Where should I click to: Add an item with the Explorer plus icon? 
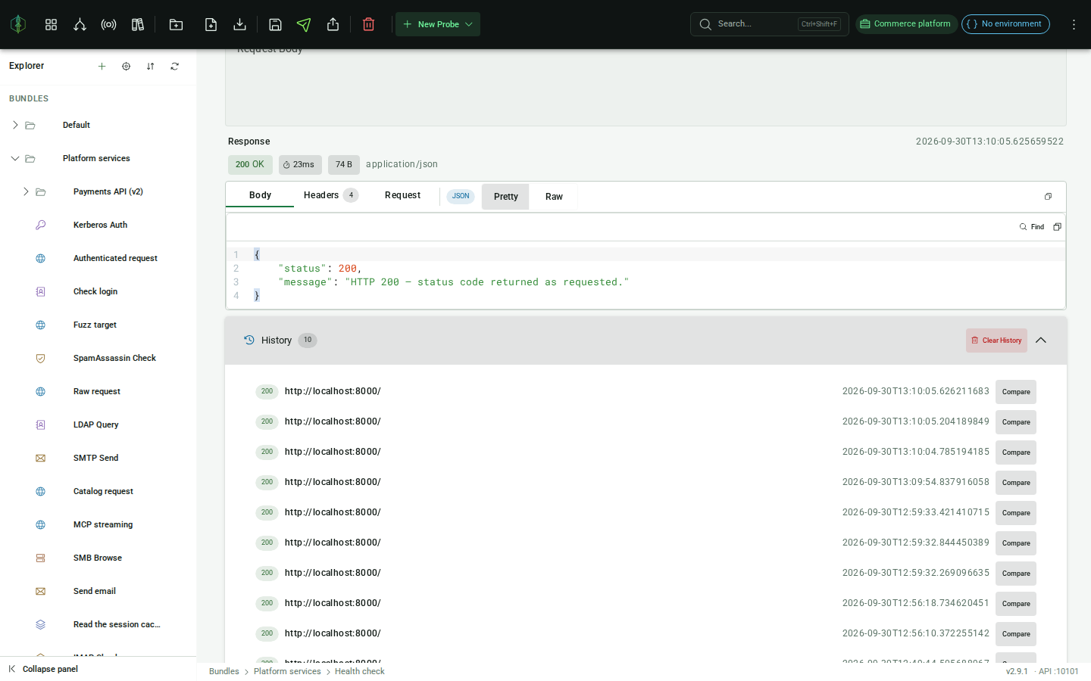pyautogui.click(x=102, y=66)
